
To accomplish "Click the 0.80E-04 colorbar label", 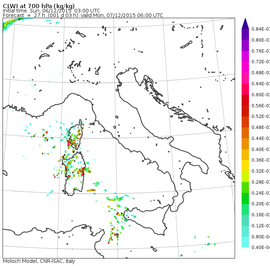I will 261,237.
